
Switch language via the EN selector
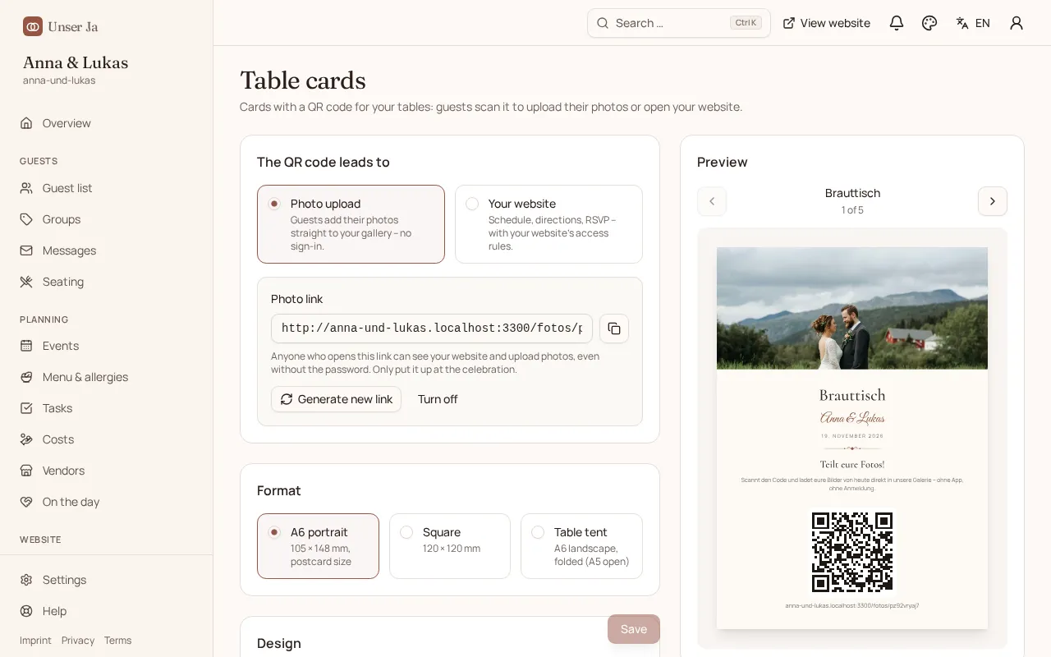click(973, 23)
